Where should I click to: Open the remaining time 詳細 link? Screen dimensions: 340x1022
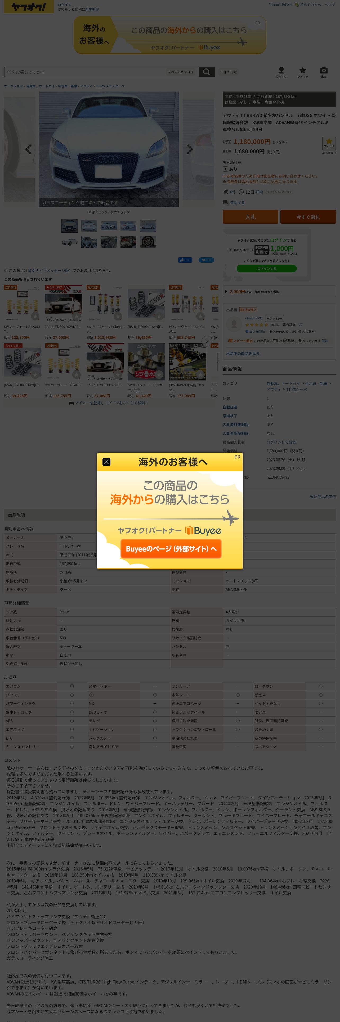tap(259, 192)
